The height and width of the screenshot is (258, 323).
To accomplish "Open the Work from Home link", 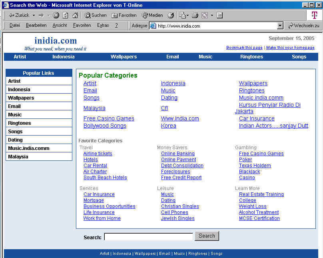I will click(x=102, y=218).
